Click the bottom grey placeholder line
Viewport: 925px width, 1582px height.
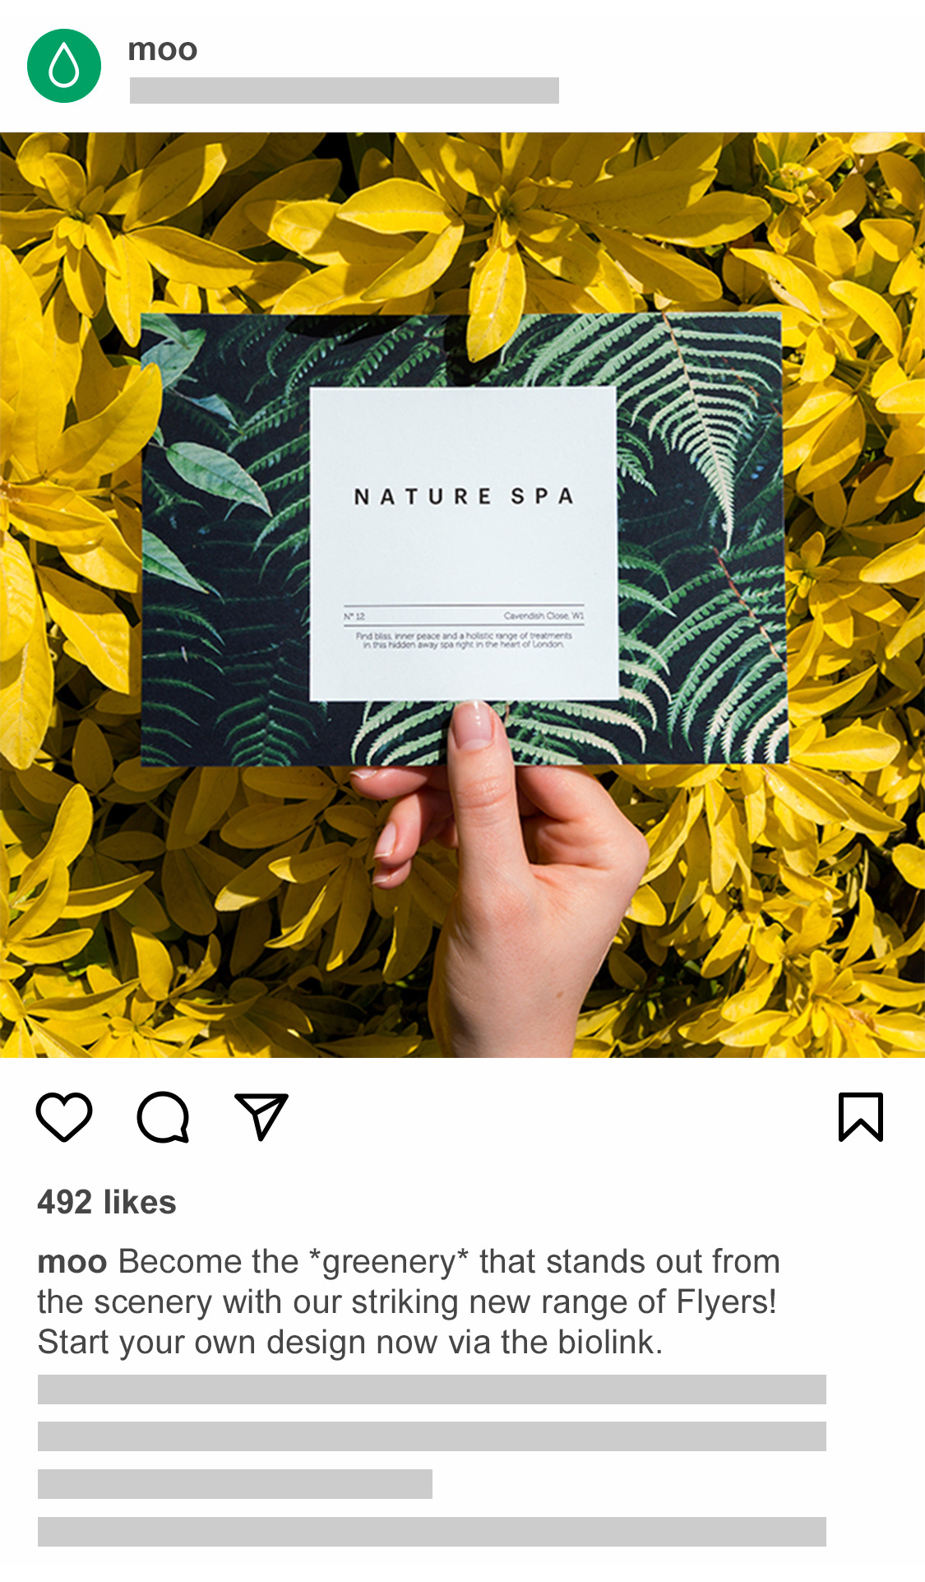432,1532
